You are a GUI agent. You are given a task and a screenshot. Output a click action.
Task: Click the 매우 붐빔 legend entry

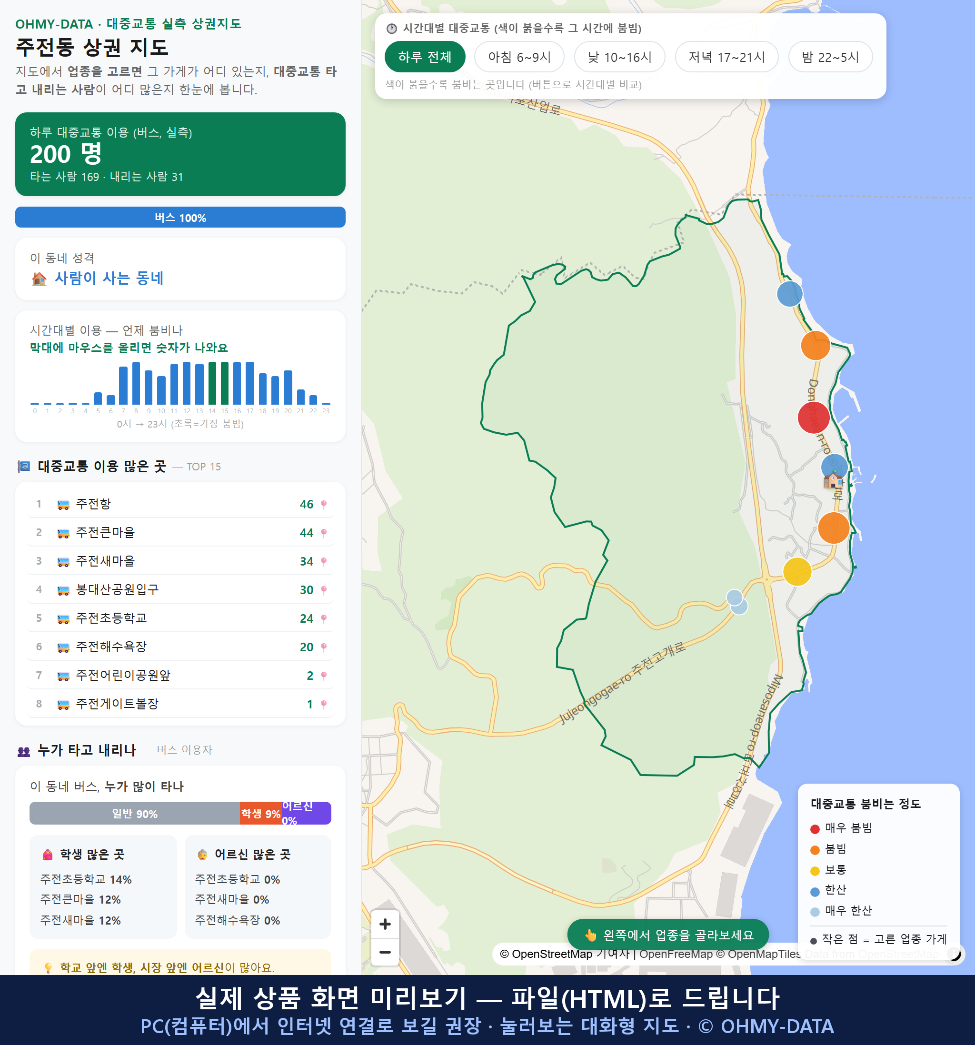[841, 828]
